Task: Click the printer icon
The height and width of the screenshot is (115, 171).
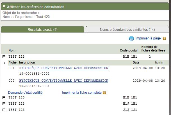Action: pos(131,38)
